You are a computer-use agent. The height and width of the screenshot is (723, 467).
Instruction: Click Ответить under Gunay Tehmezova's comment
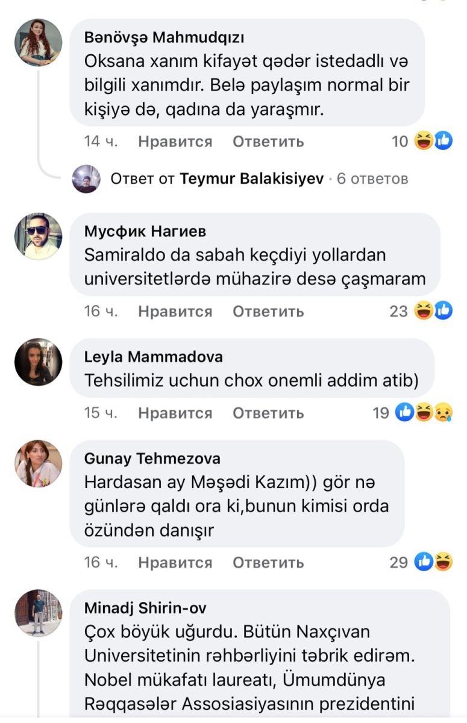(268, 562)
